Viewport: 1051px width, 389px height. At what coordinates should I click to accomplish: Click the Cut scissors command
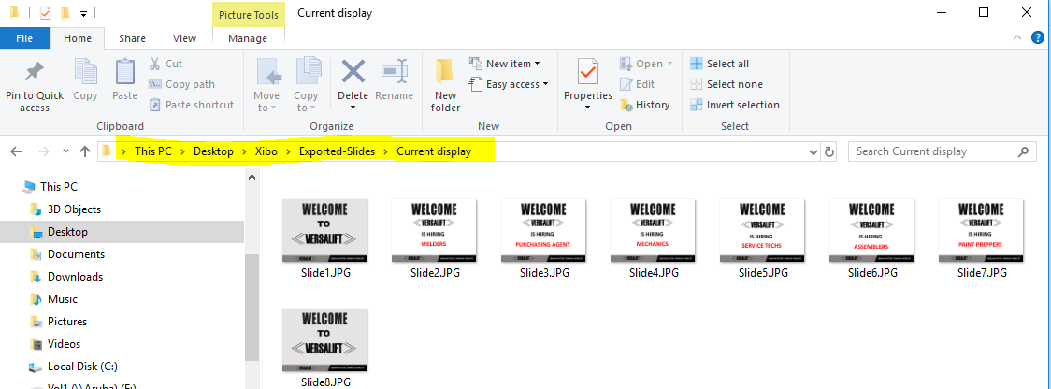(166, 64)
